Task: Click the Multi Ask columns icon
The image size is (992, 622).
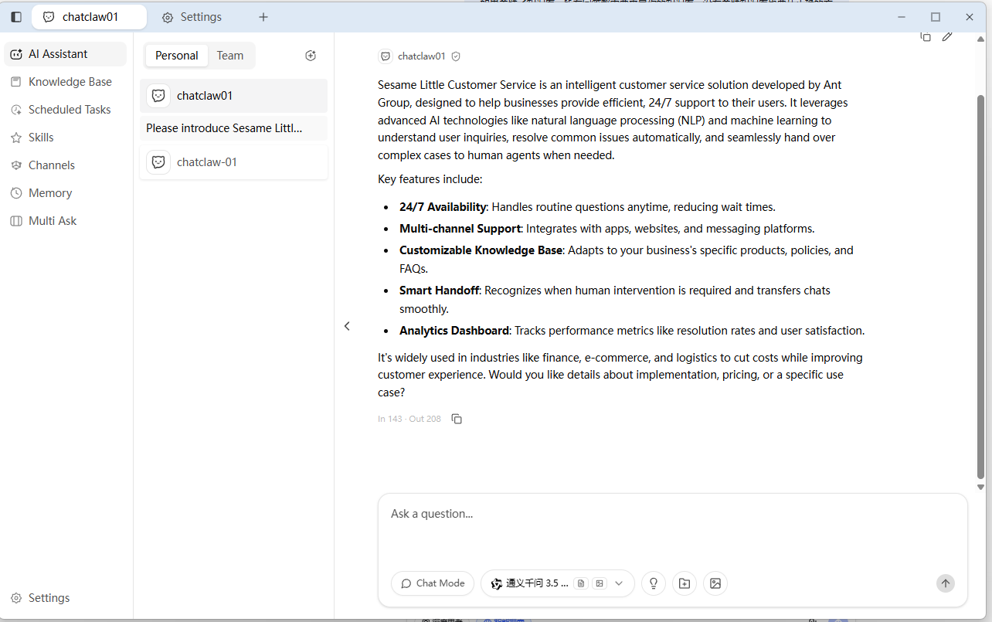Action: point(16,221)
